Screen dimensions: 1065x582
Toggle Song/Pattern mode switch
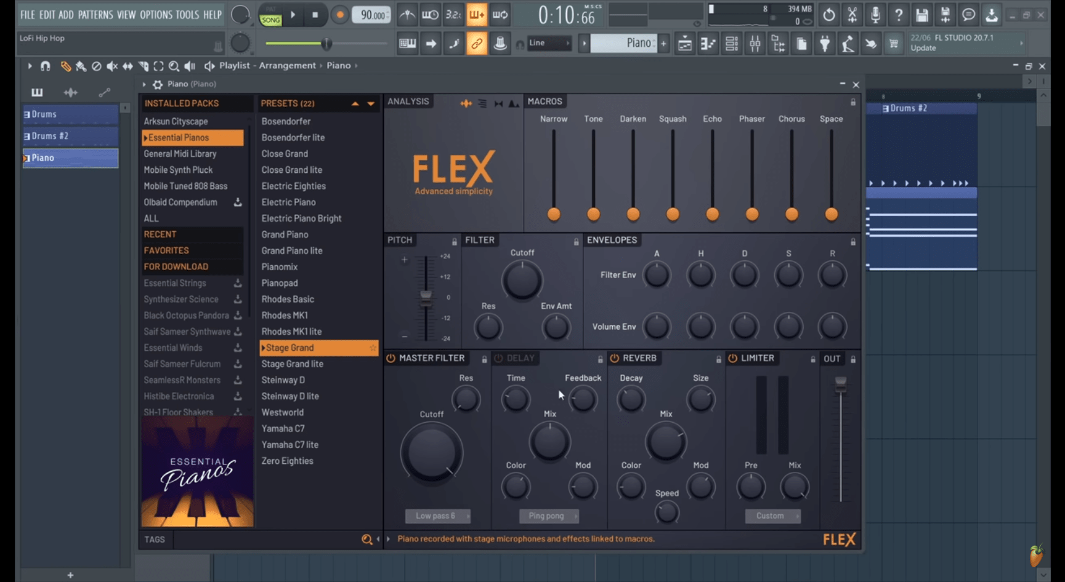pos(270,16)
